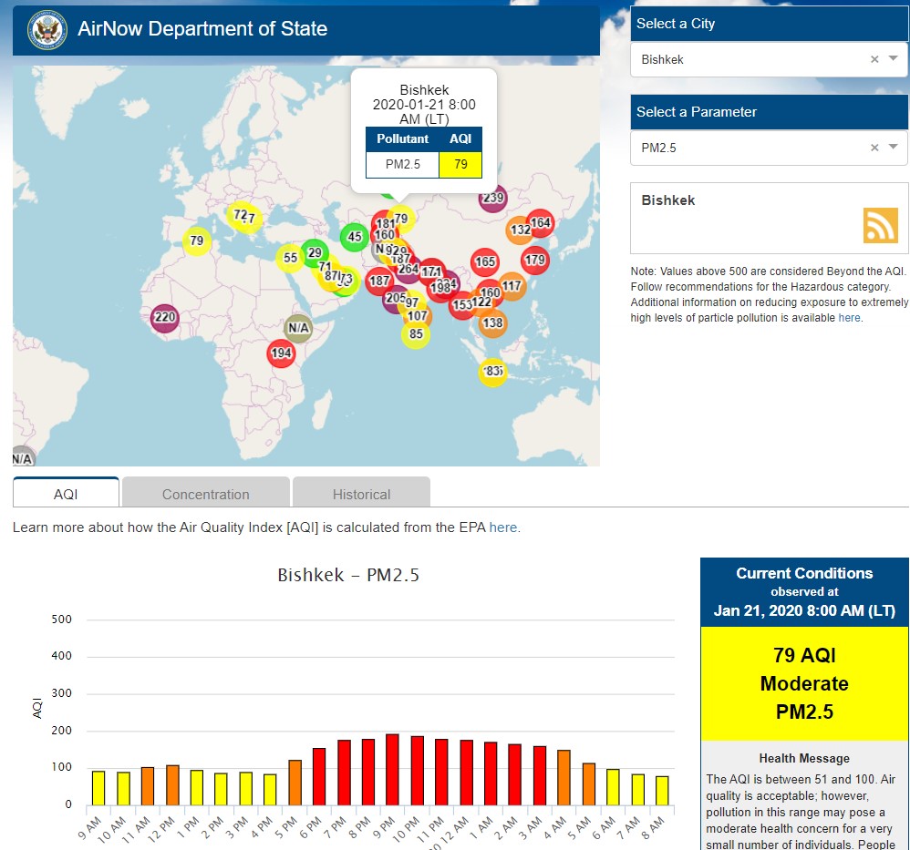Click the RSS feed icon for Bishkek

click(880, 225)
